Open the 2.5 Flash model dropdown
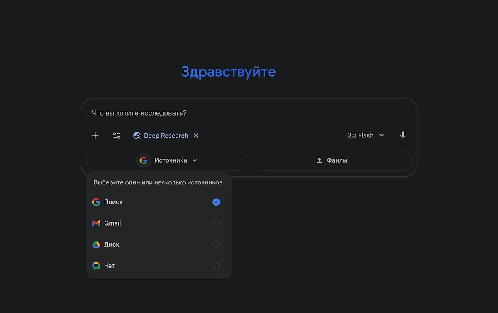 pos(366,135)
